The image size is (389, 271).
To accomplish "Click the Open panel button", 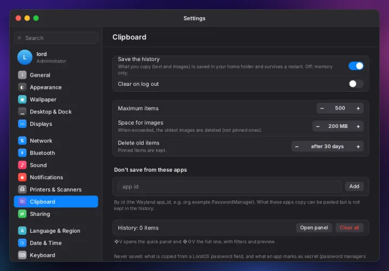I will pos(314,228).
